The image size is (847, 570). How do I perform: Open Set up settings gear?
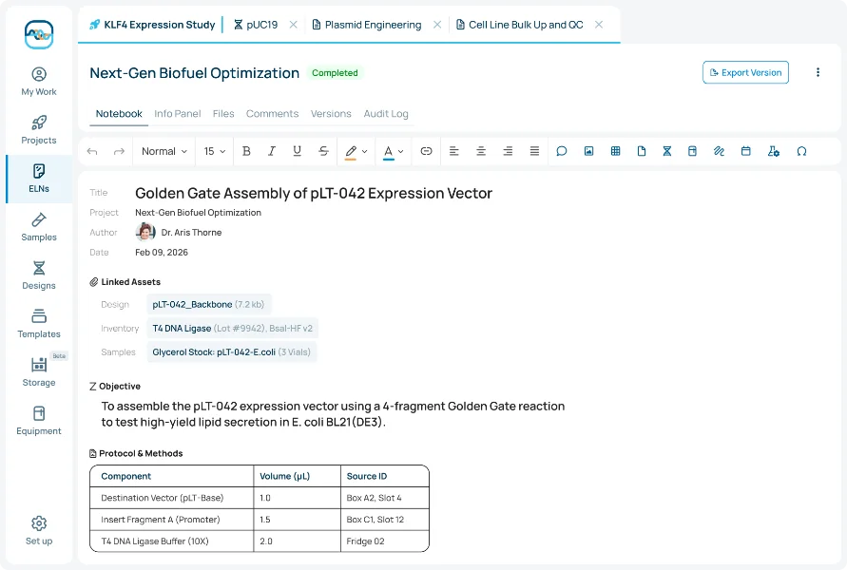(39, 531)
